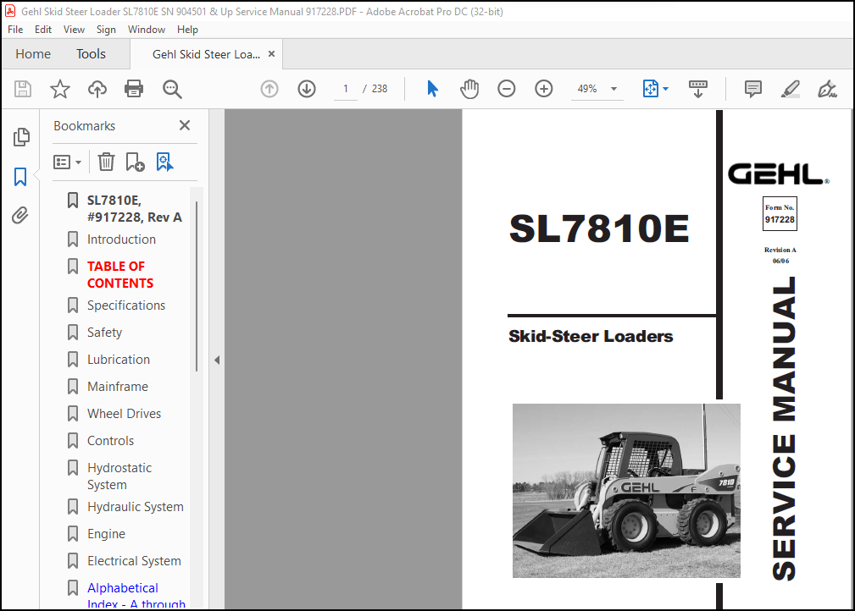Switch to the Tools tab
Image resolution: width=855 pixels, height=611 pixels.
[91, 54]
